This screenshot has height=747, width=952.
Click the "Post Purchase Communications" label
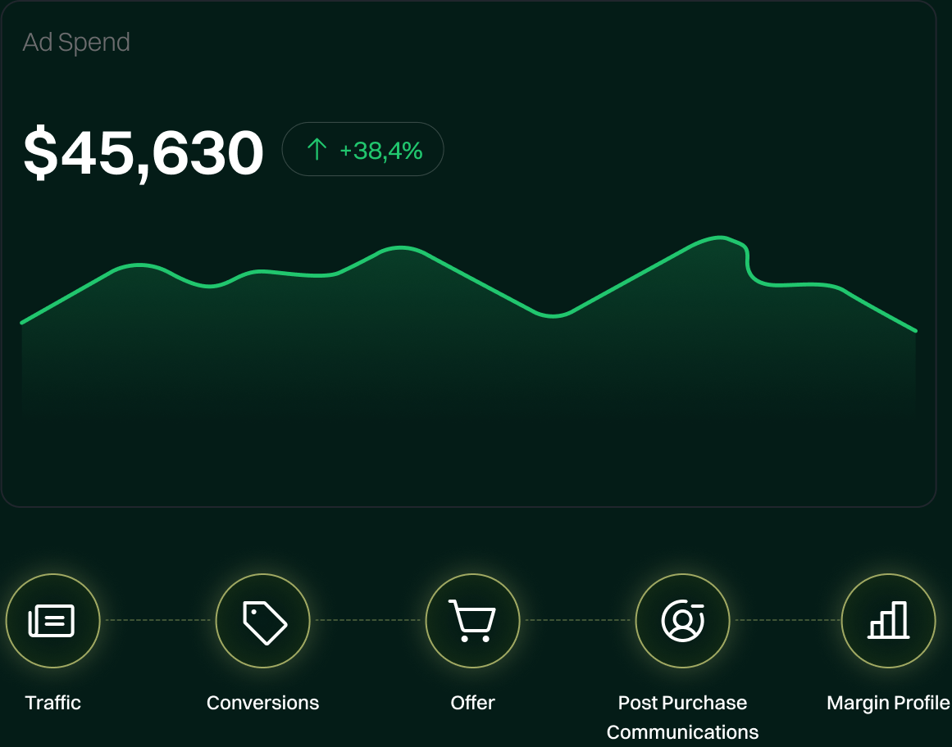[x=682, y=718]
